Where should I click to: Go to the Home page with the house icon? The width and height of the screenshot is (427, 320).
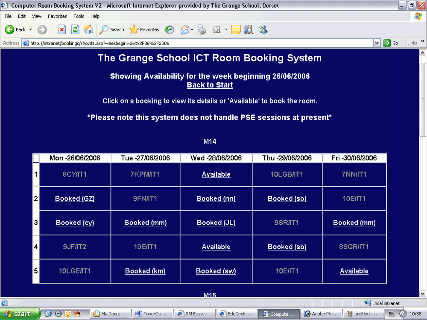point(88,29)
